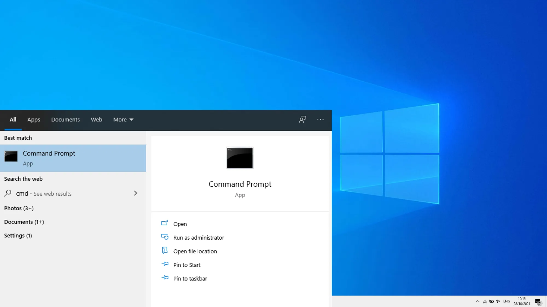The width and height of the screenshot is (547, 307).
Task: Select Command Prompt best match result
Action: pos(73,158)
